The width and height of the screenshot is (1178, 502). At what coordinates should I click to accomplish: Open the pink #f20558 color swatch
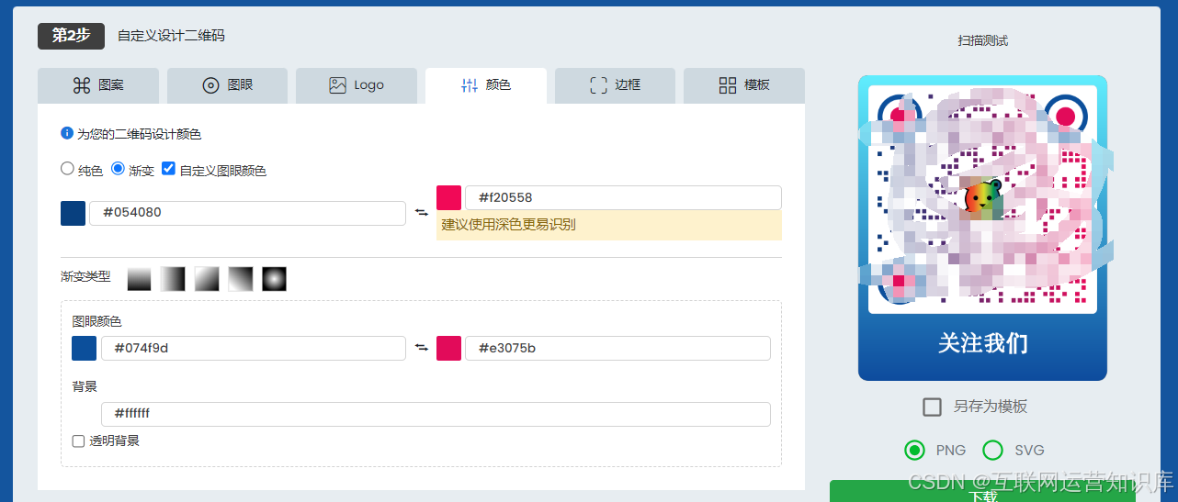[448, 197]
